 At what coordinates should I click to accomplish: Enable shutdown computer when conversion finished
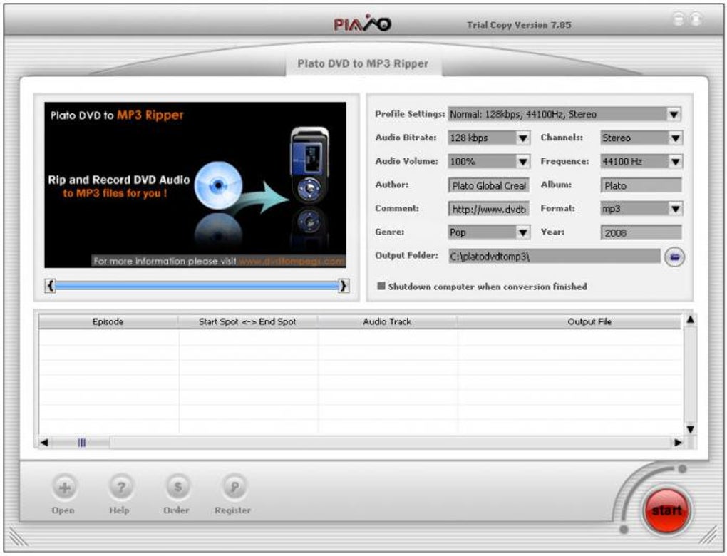381,286
